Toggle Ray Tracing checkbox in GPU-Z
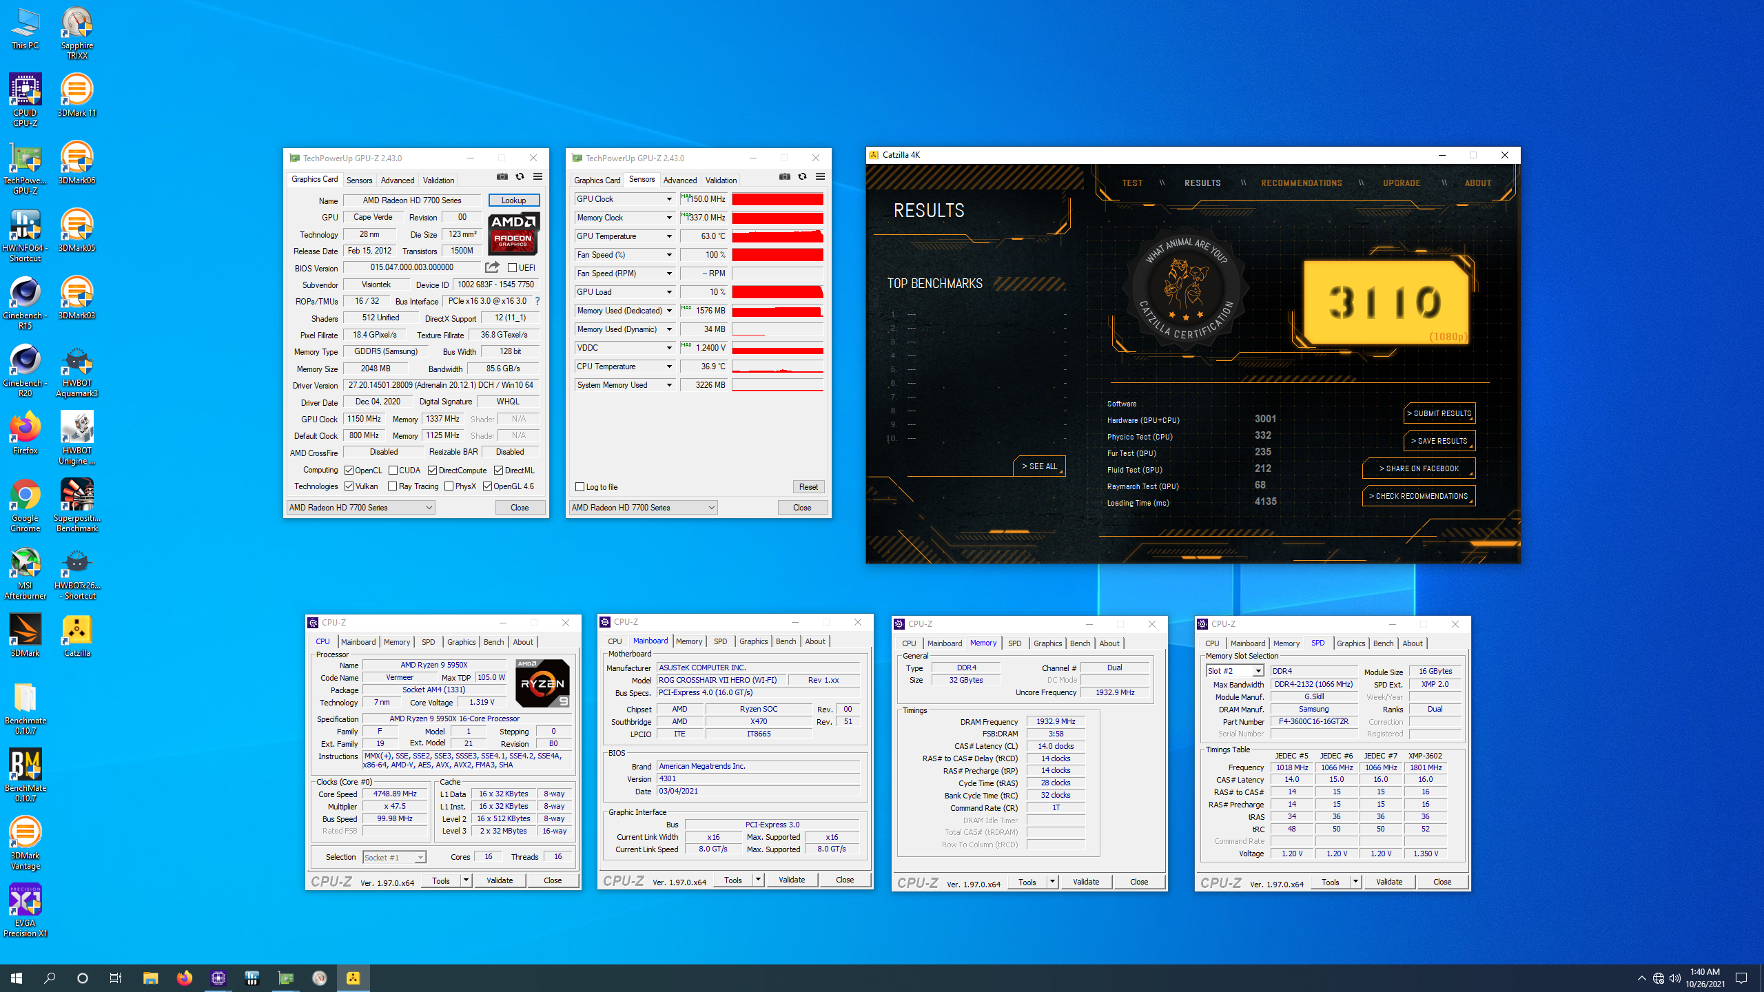Viewport: 1764px width, 992px height. click(x=393, y=486)
